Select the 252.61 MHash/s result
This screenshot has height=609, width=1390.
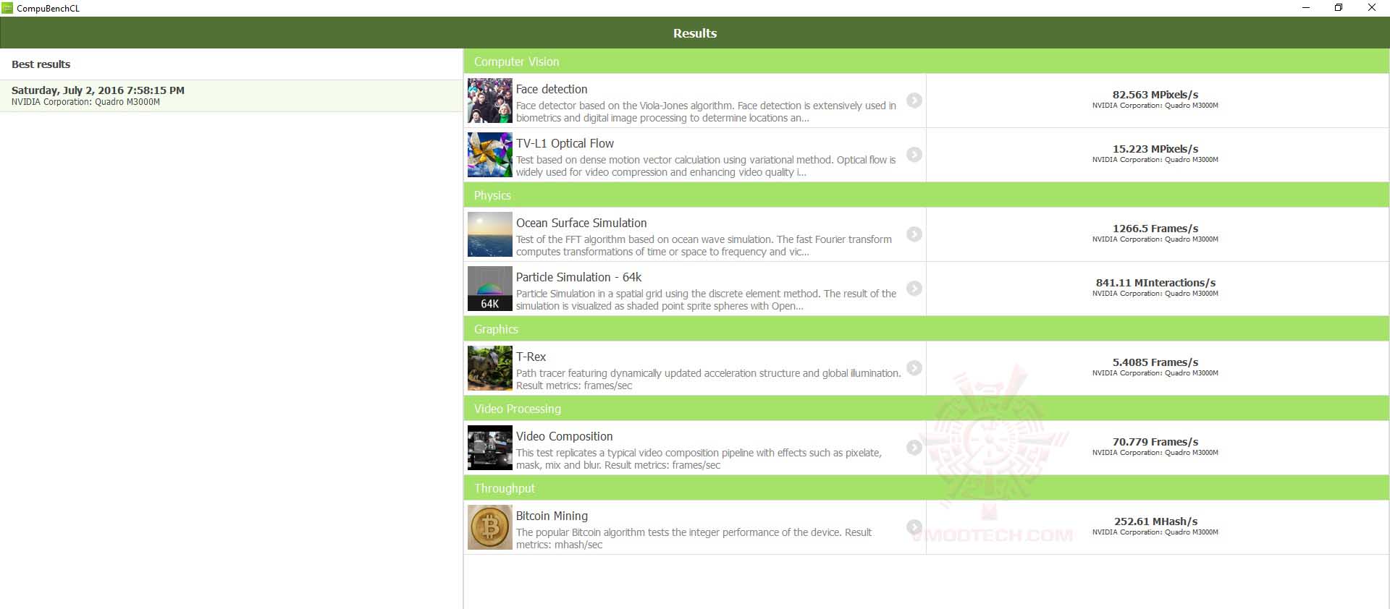(x=1155, y=521)
